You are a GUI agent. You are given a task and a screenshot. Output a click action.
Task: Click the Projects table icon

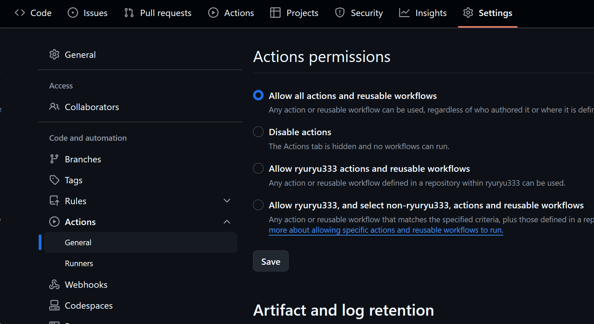click(x=275, y=13)
